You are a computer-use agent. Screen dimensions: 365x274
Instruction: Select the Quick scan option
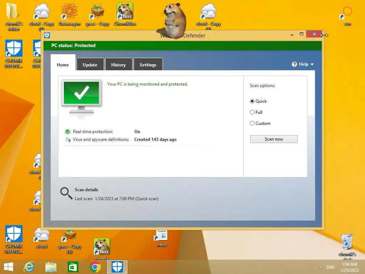[x=258, y=101]
